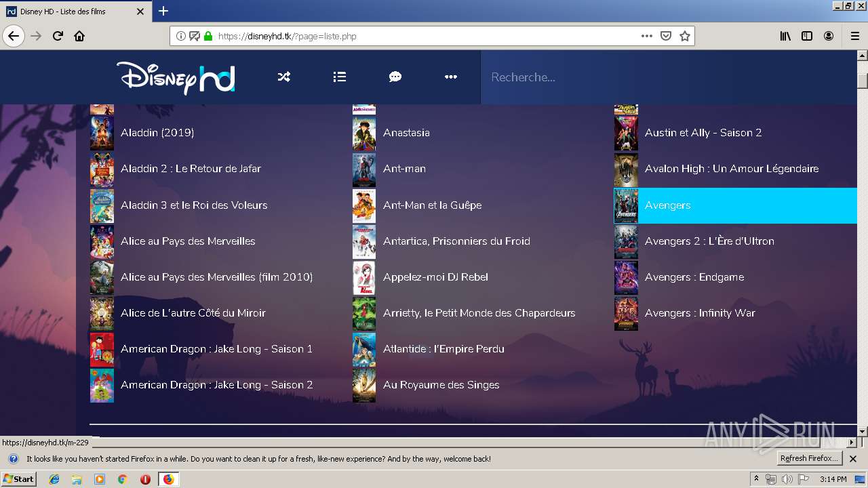Screen dimensions: 868x488
Task: Open the Windows Start menu
Action: [19, 479]
